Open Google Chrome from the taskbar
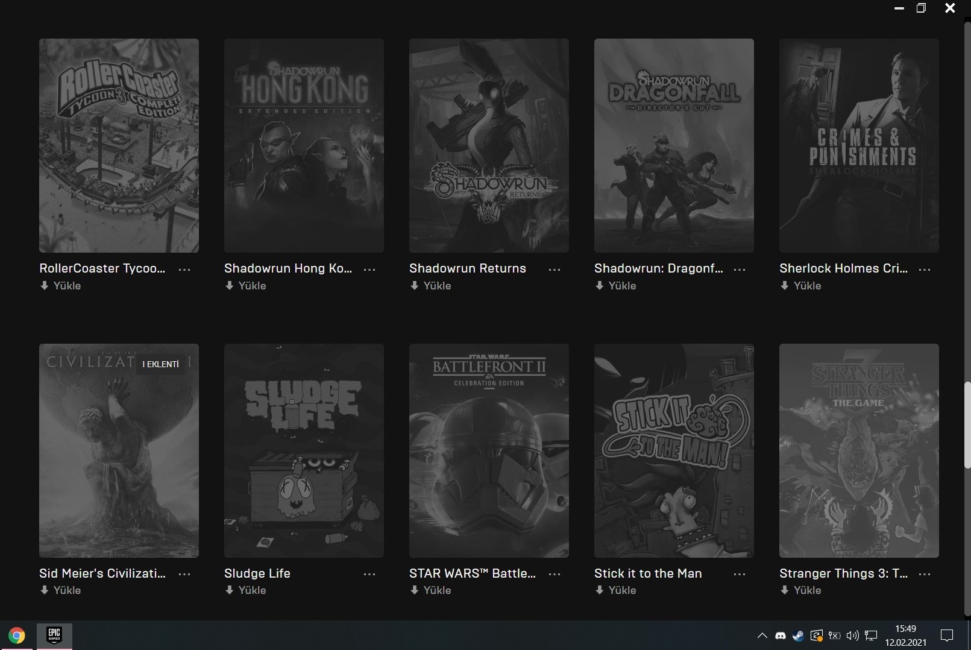Screen dimensions: 971x650 click(x=17, y=636)
